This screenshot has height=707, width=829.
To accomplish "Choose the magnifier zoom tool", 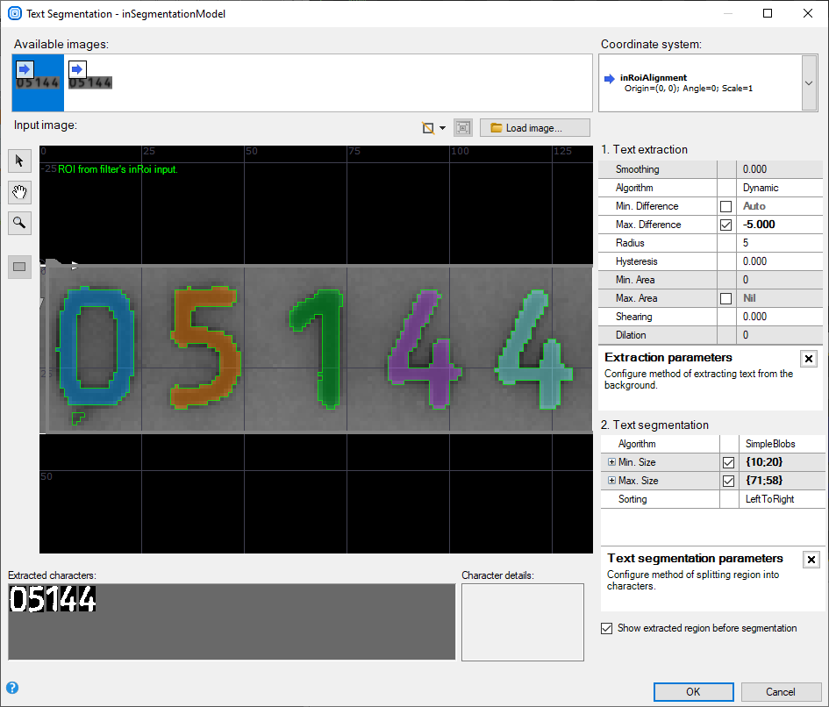I will [x=19, y=224].
